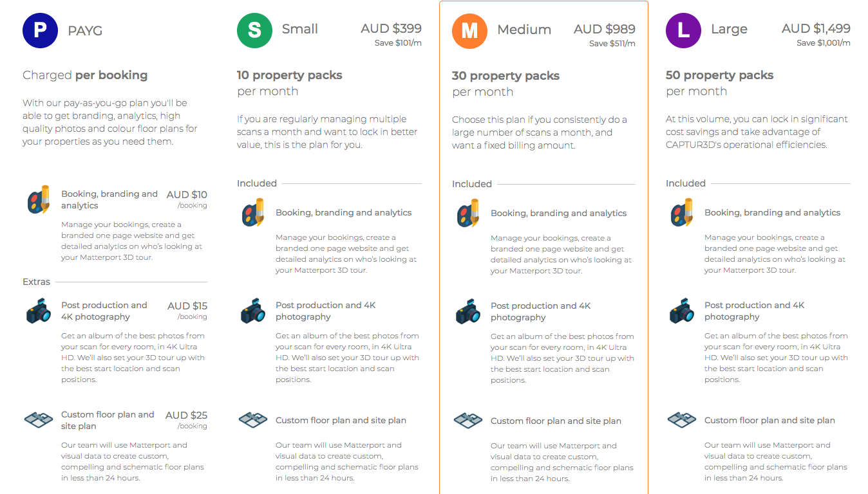The image size is (868, 494).
Task: Click "Custom floor plan and site plan" under Large
Action: 769,420
